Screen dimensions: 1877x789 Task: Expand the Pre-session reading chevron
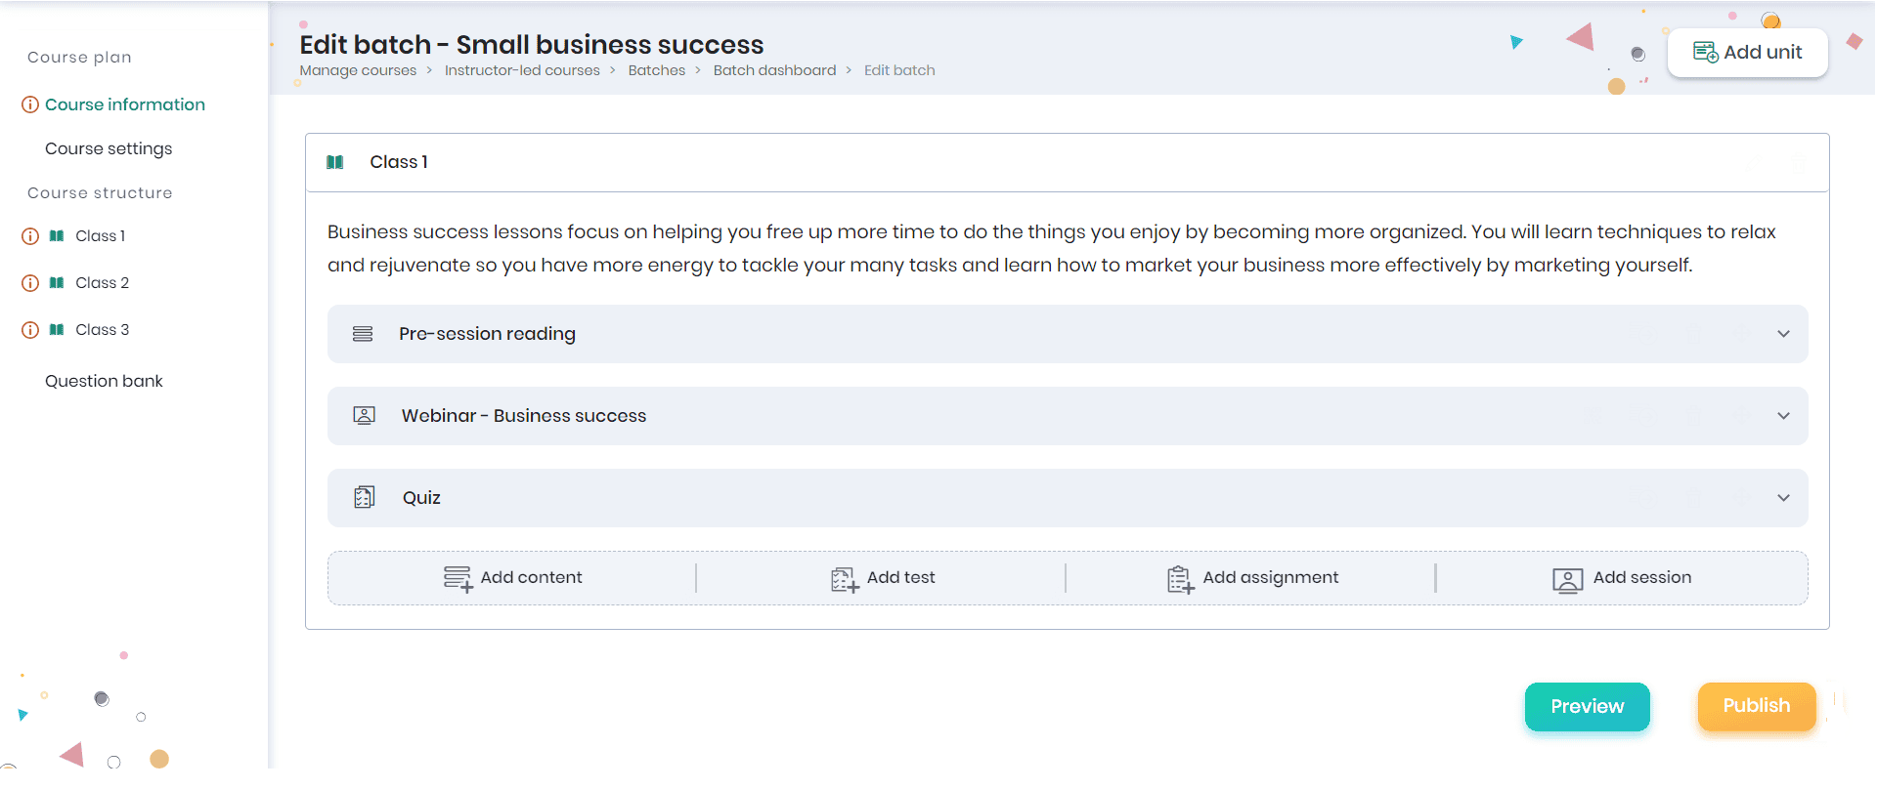pos(1783,334)
